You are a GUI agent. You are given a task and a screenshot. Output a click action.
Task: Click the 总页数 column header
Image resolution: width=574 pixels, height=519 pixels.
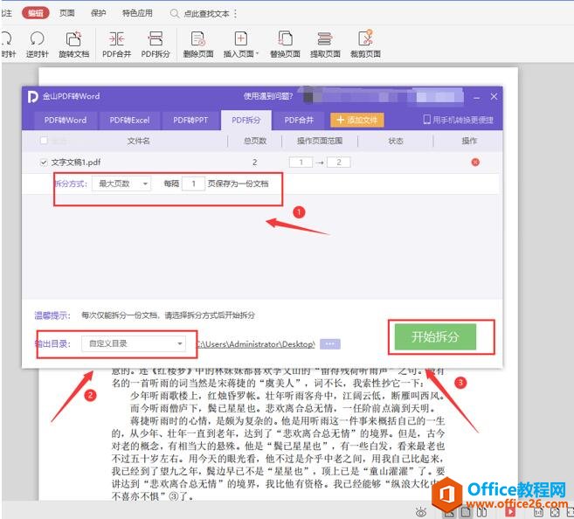pyautogui.click(x=255, y=141)
